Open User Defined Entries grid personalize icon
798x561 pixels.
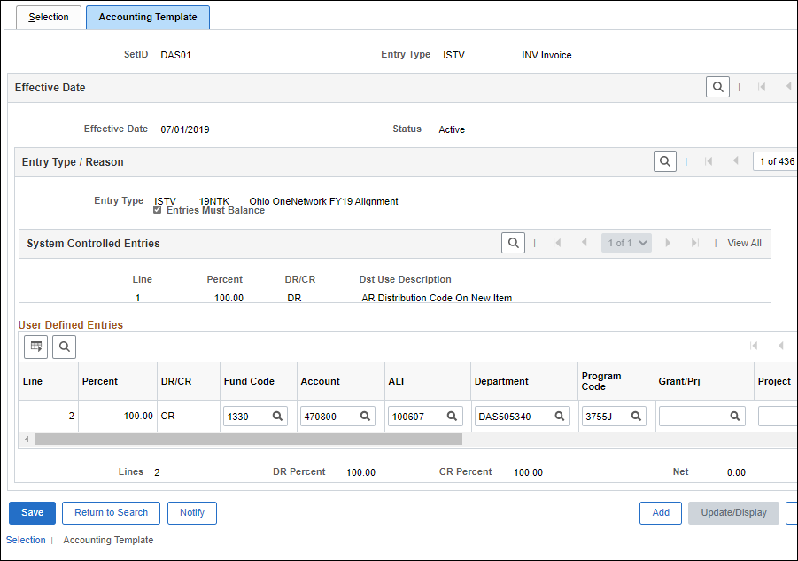point(35,347)
